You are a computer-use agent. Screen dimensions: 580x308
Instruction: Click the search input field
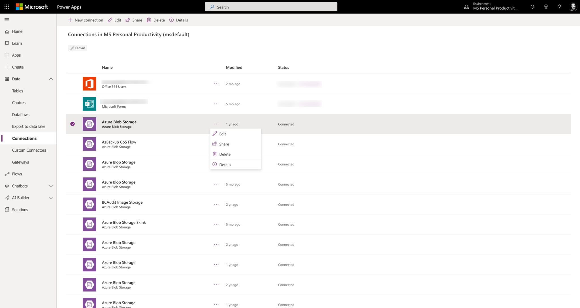click(271, 7)
